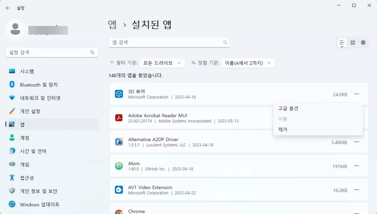
Task: Minimize the settings window
Action: pos(339,5)
